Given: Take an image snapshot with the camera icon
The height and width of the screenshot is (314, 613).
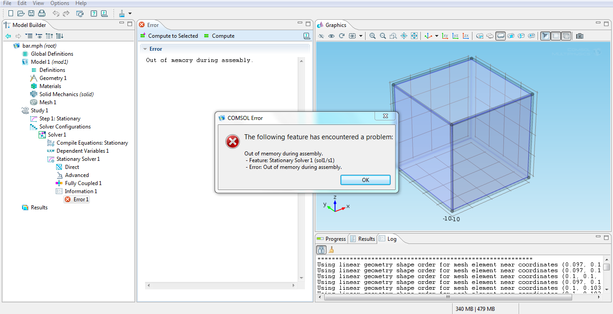Looking at the screenshot, I should 580,36.
